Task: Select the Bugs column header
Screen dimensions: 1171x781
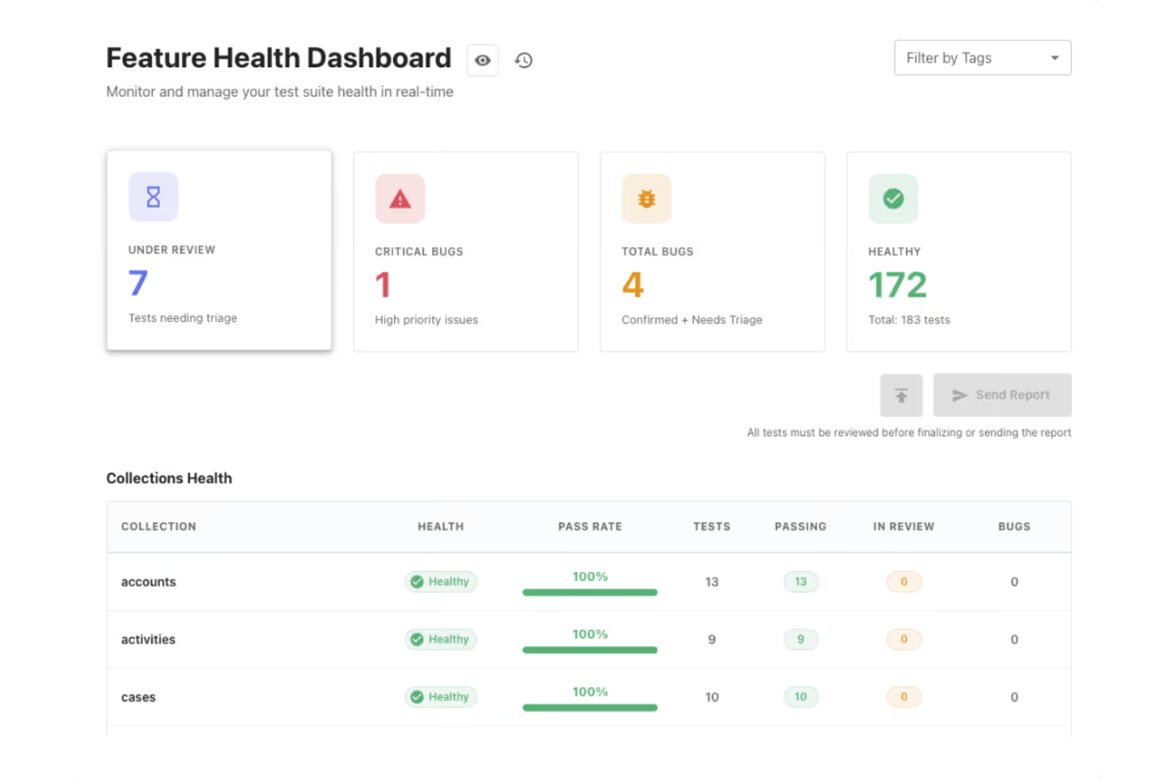Action: [1014, 526]
